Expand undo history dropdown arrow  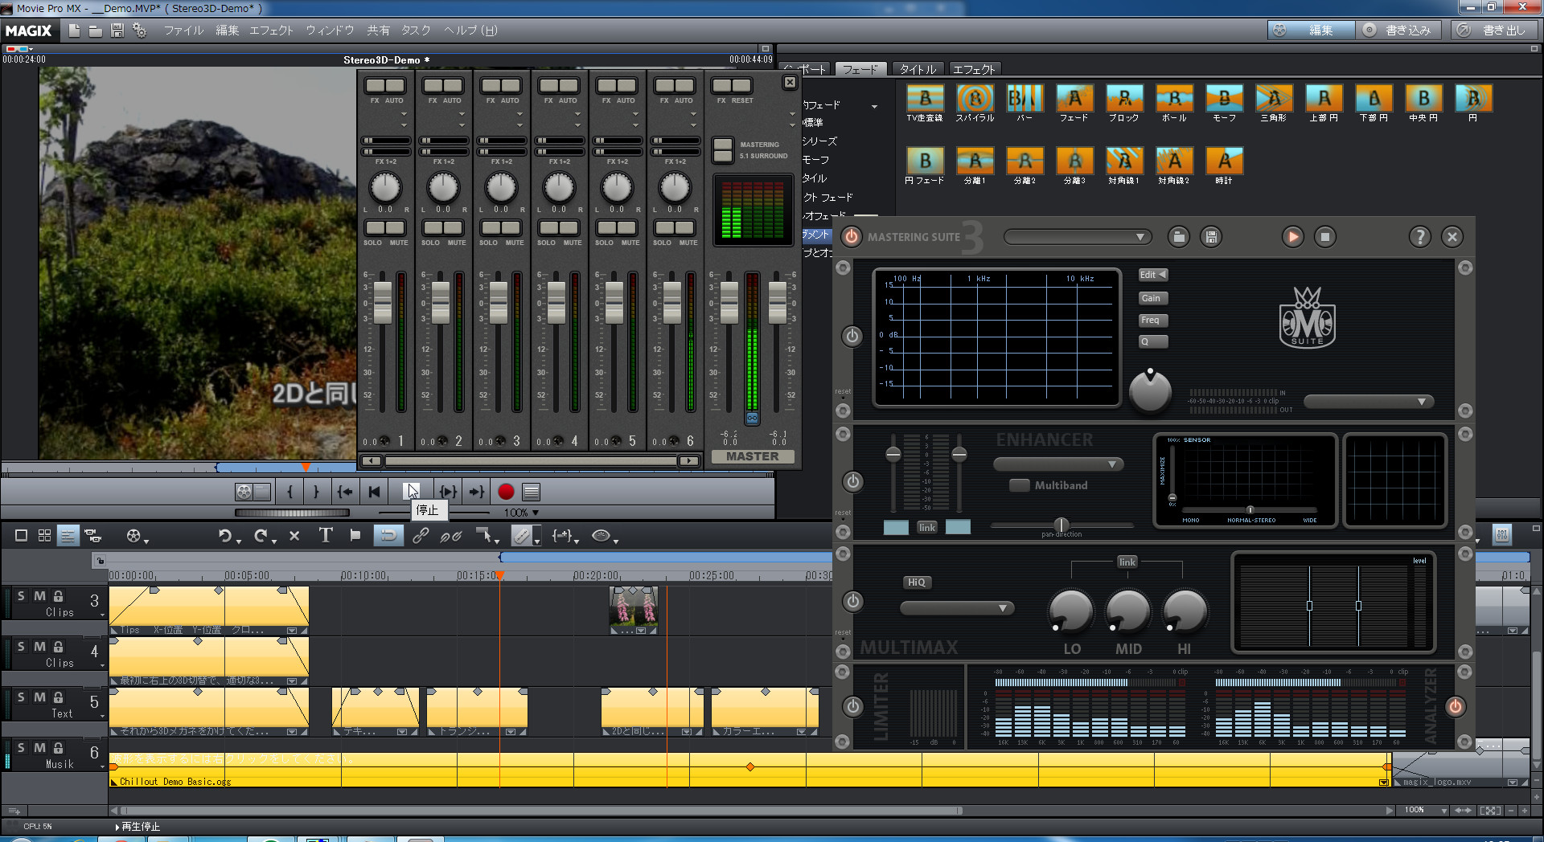pyautogui.click(x=239, y=542)
